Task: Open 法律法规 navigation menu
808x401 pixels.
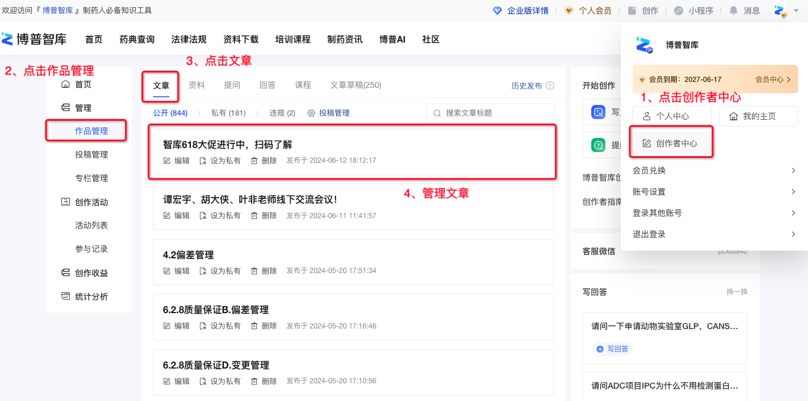Action: (189, 40)
